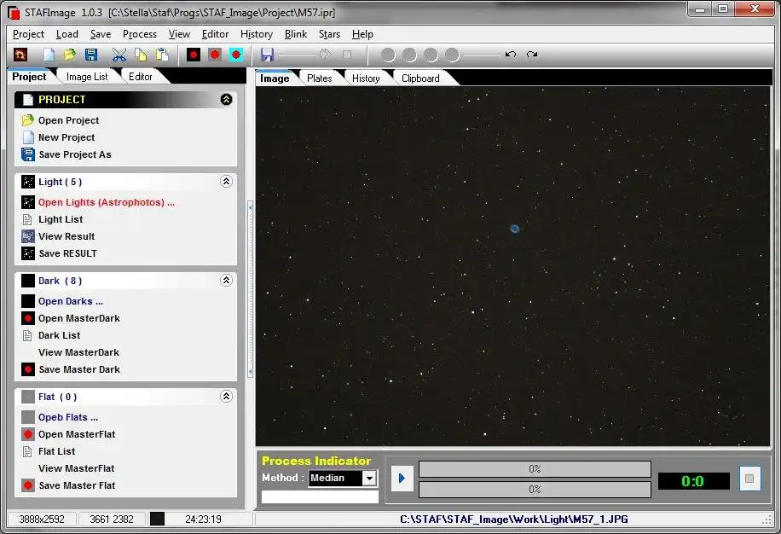Image resolution: width=781 pixels, height=534 pixels.
Task: Click the fourth gray circle toolbar button
Action: point(452,55)
